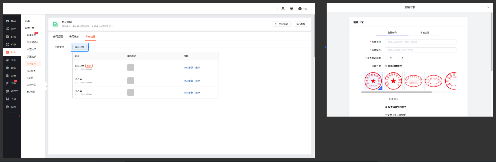Open the 设置 settings gear icon
Viewport: 496px width, 162px height.
click(7, 107)
